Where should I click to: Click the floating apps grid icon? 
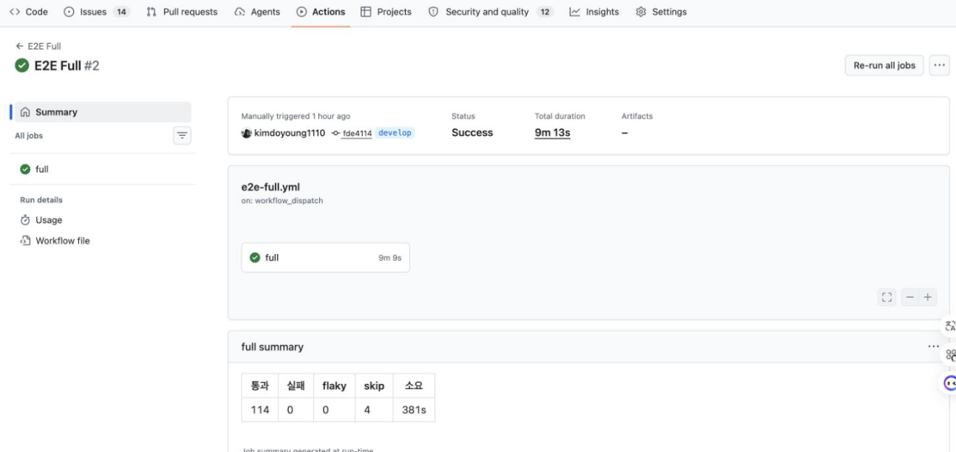tap(950, 355)
